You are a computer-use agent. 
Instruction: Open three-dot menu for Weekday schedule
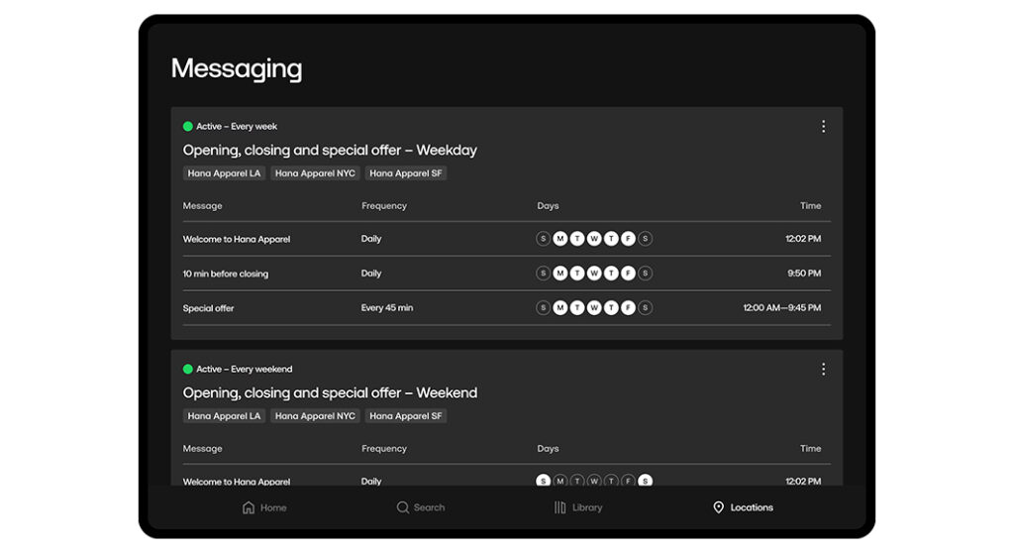pos(823,127)
